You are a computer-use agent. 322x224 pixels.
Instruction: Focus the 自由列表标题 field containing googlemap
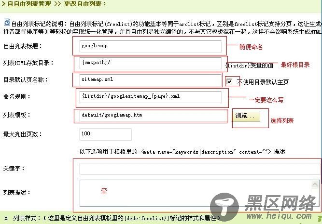click(x=151, y=46)
